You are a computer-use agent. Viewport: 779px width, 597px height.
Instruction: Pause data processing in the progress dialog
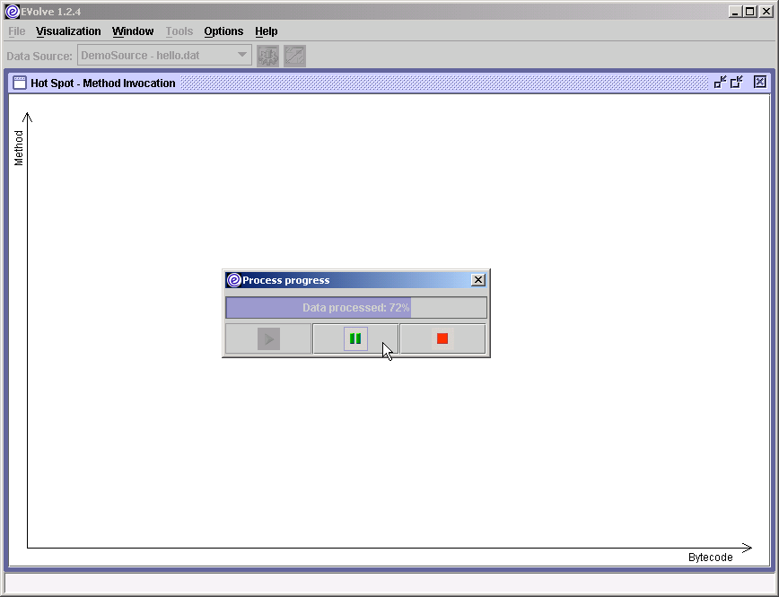tap(355, 339)
